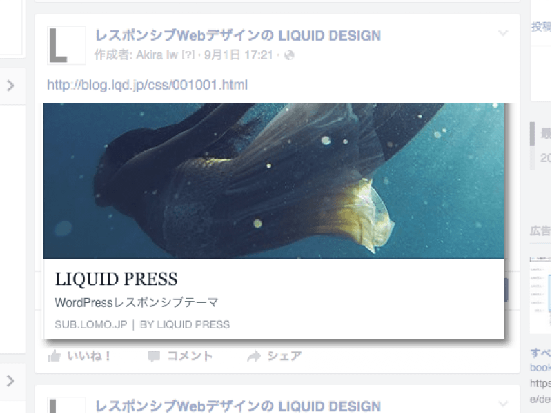The height and width of the screenshot is (414, 552).
Task: Expand the upper left sidebar chevron
Action: pos(10,86)
